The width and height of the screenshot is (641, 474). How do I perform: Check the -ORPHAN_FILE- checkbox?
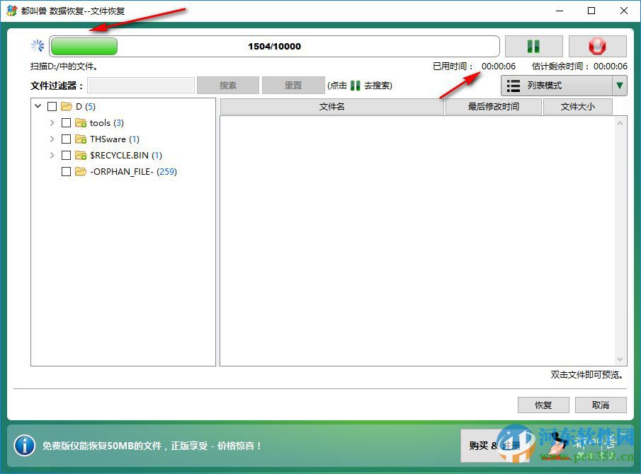[x=66, y=171]
